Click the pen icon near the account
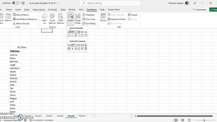This screenshot has height=122, width=217. [x=195, y=3]
